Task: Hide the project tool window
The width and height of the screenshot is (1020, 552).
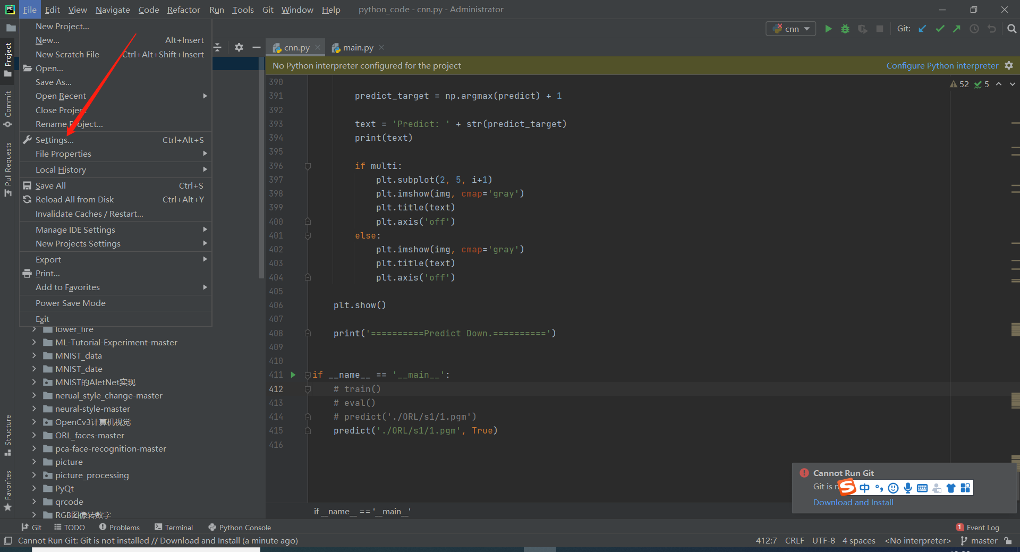Action: pyautogui.click(x=257, y=47)
